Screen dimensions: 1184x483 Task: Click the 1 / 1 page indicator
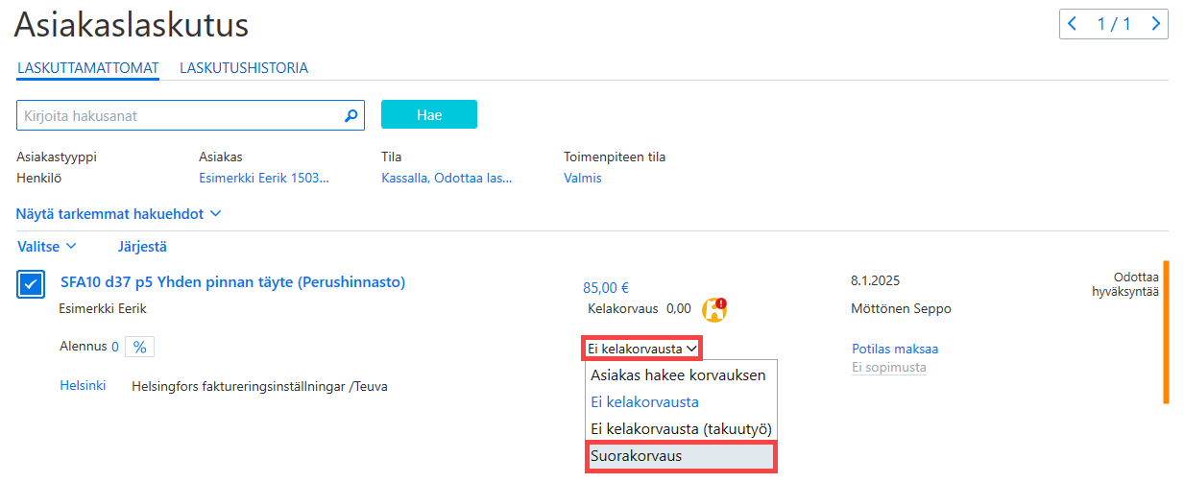[1115, 24]
